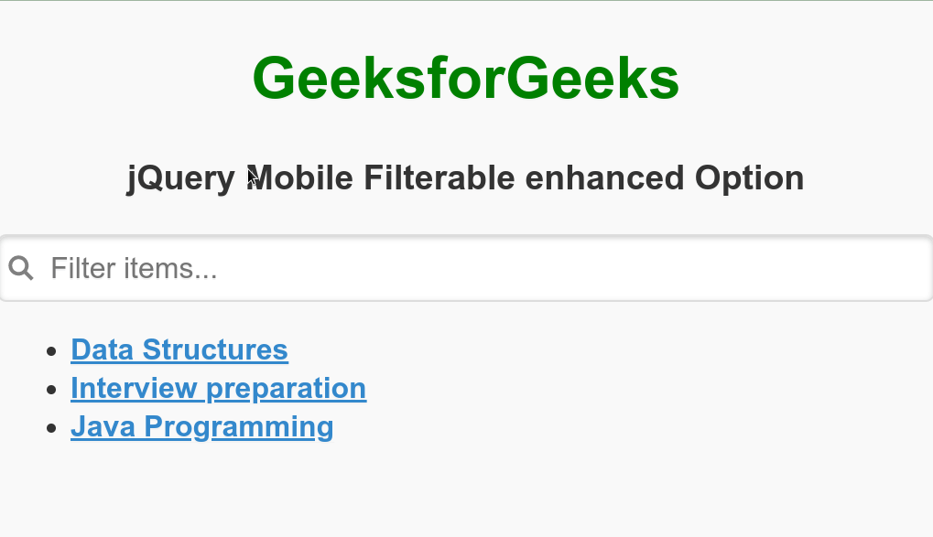Click the bullet before Data Structures
Image resolution: width=933 pixels, height=537 pixels.
[51, 350]
